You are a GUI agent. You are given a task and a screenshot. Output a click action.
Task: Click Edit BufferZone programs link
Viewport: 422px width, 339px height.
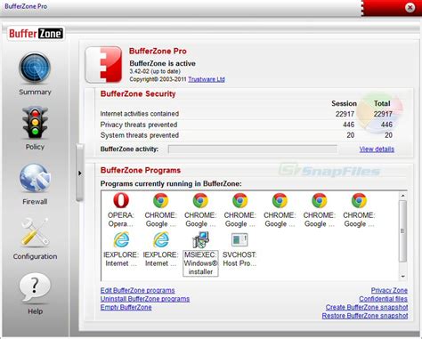pyautogui.click(x=137, y=290)
